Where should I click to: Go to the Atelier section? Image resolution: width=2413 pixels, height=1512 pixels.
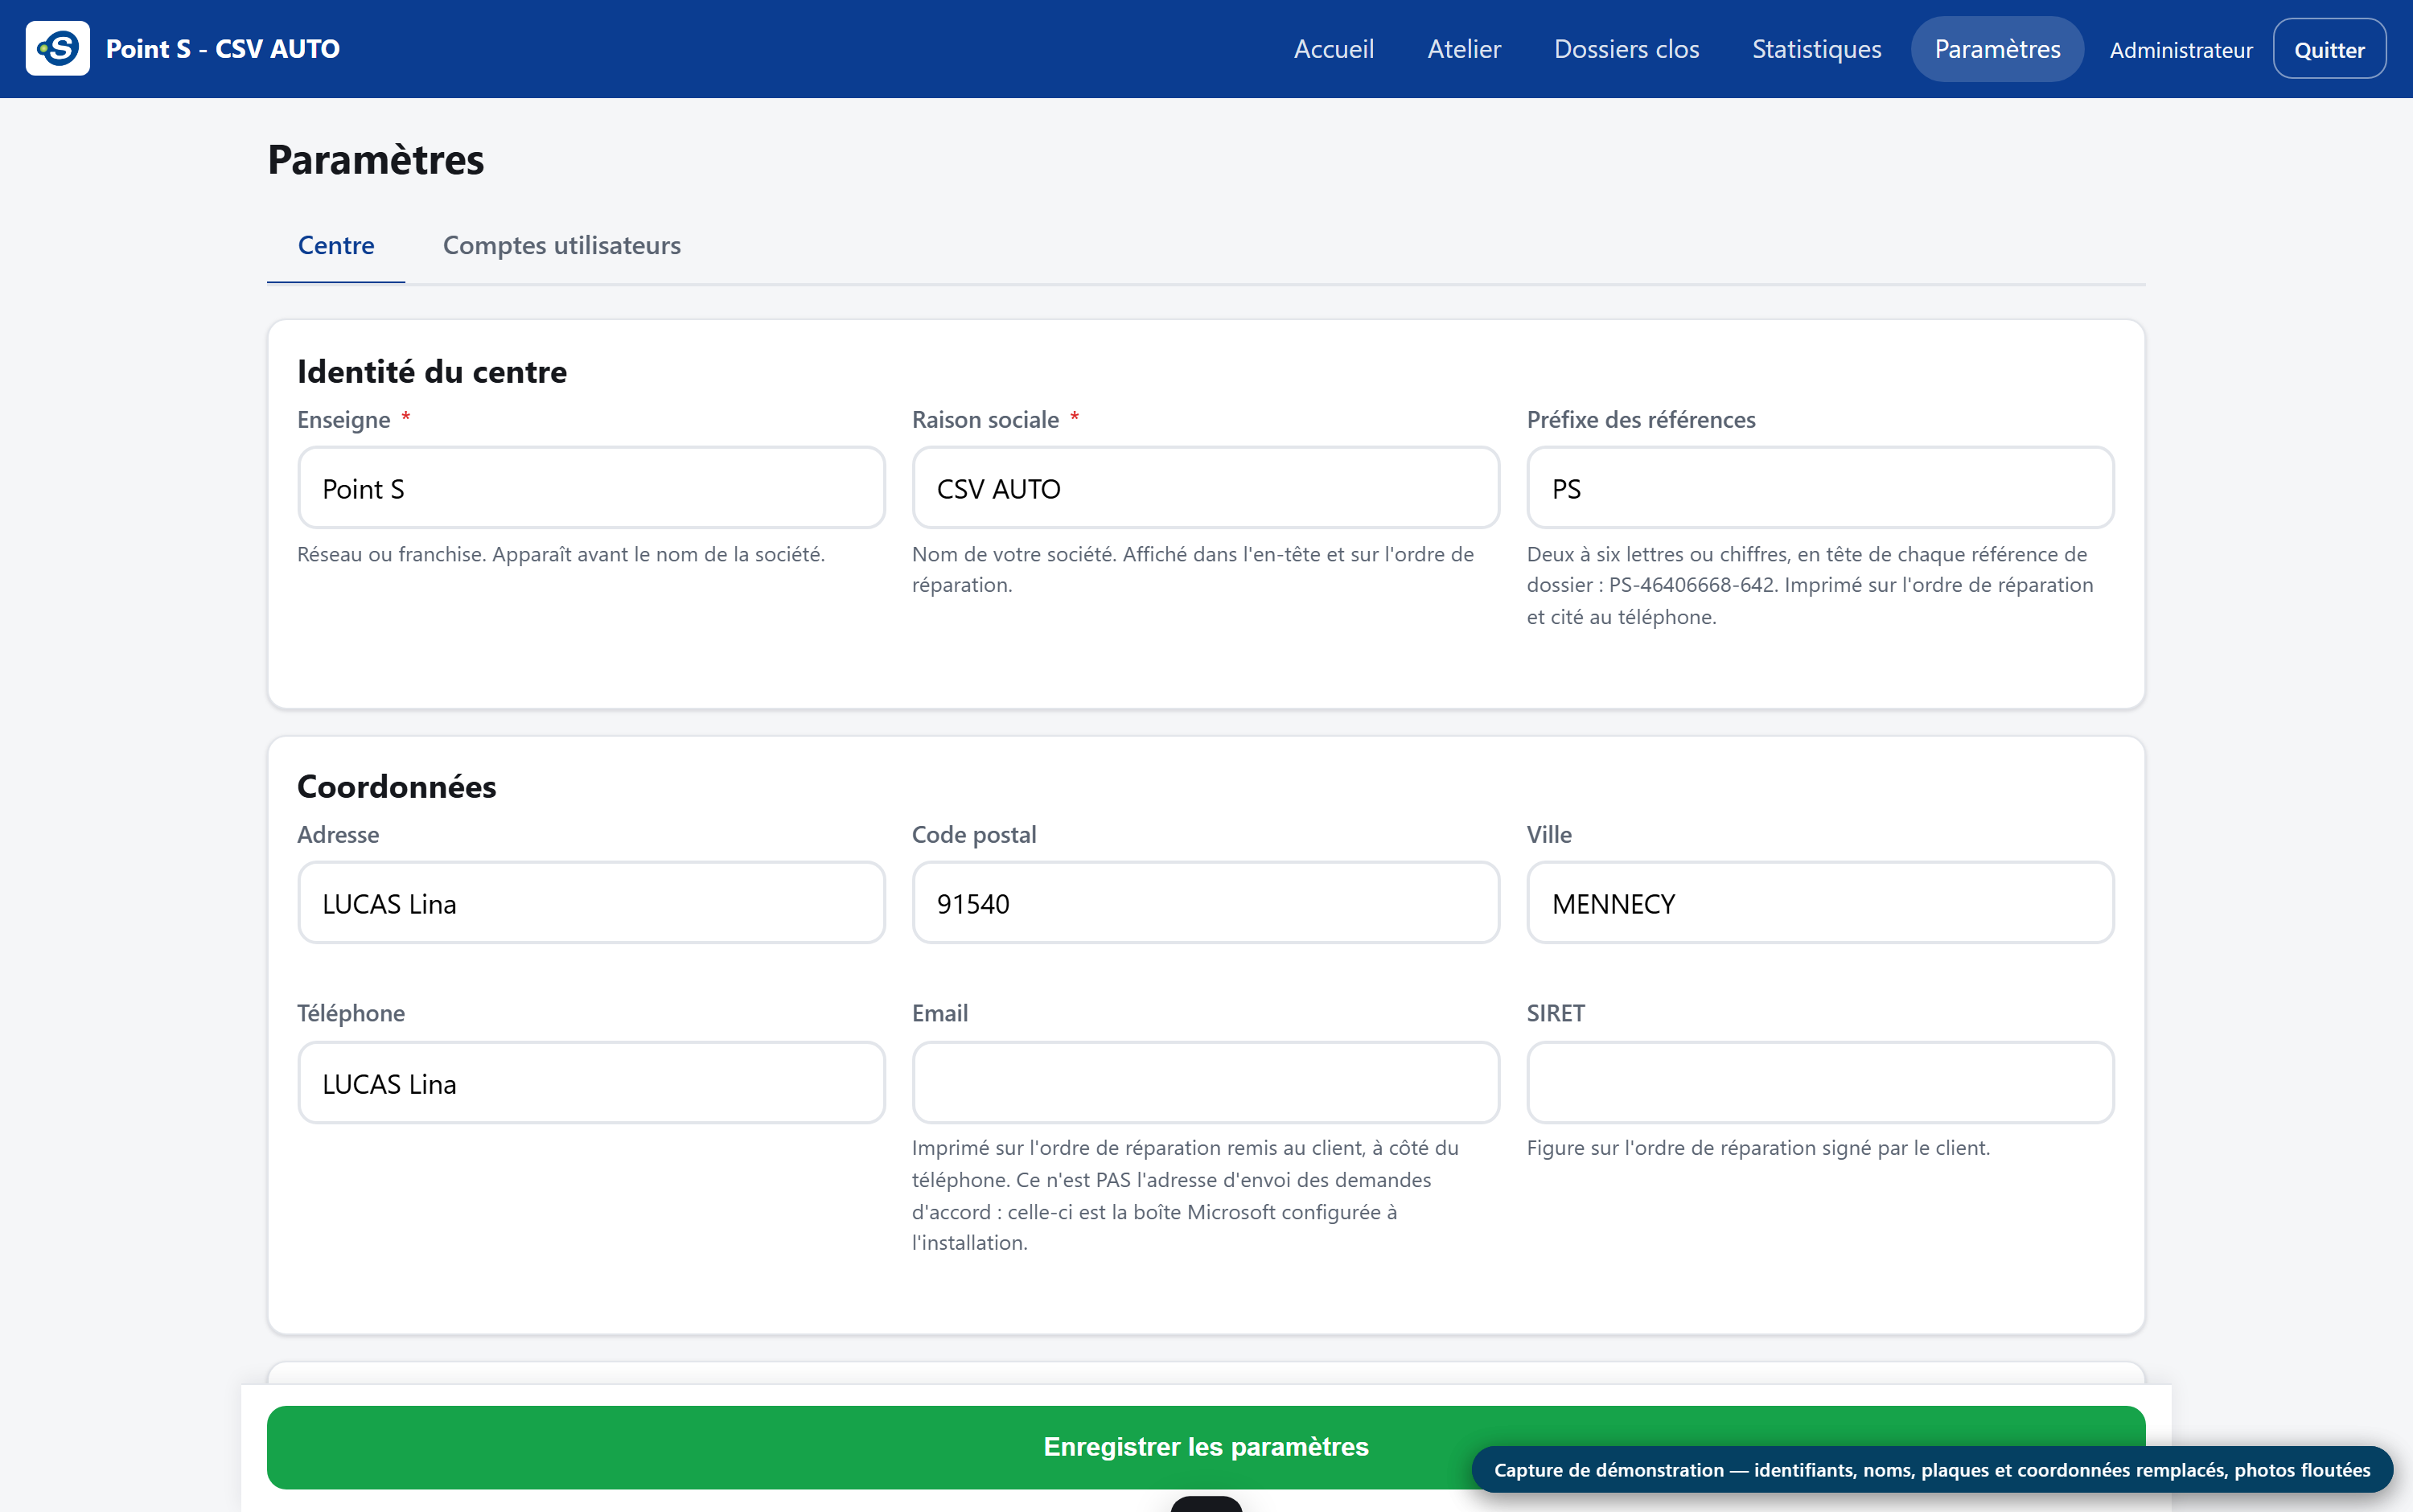(1463, 49)
